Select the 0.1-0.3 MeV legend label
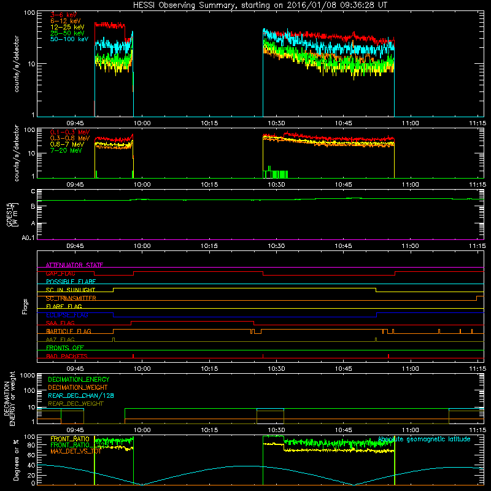The image size is (491, 491). pos(70,132)
